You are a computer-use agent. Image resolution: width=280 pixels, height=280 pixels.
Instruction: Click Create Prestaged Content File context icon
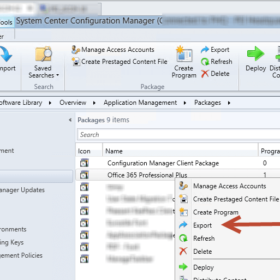tap(183, 199)
